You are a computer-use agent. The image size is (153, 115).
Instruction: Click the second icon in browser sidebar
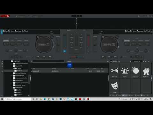[x=2, y=64]
